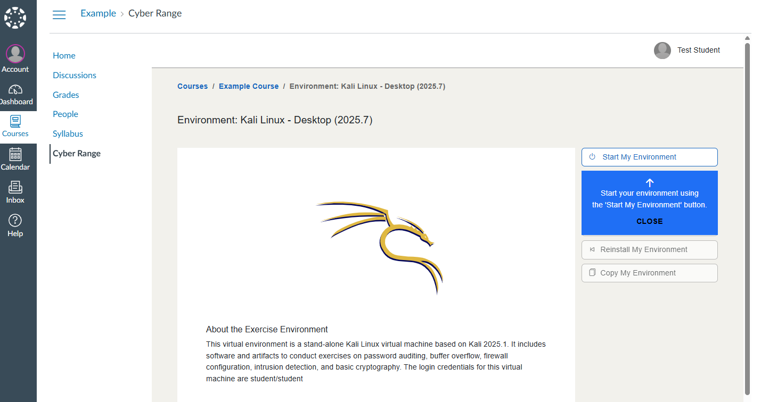Image resolution: width=761 pixels, height=402 pixels.
Task: Open the Help icon
Action: [x=15, y=221]
